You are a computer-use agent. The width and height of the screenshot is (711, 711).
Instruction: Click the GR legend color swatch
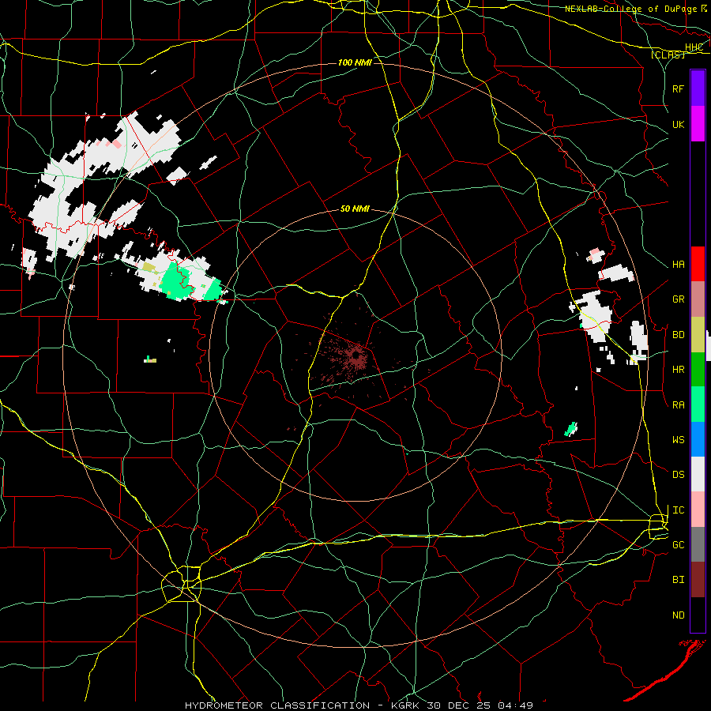[698, 299]
